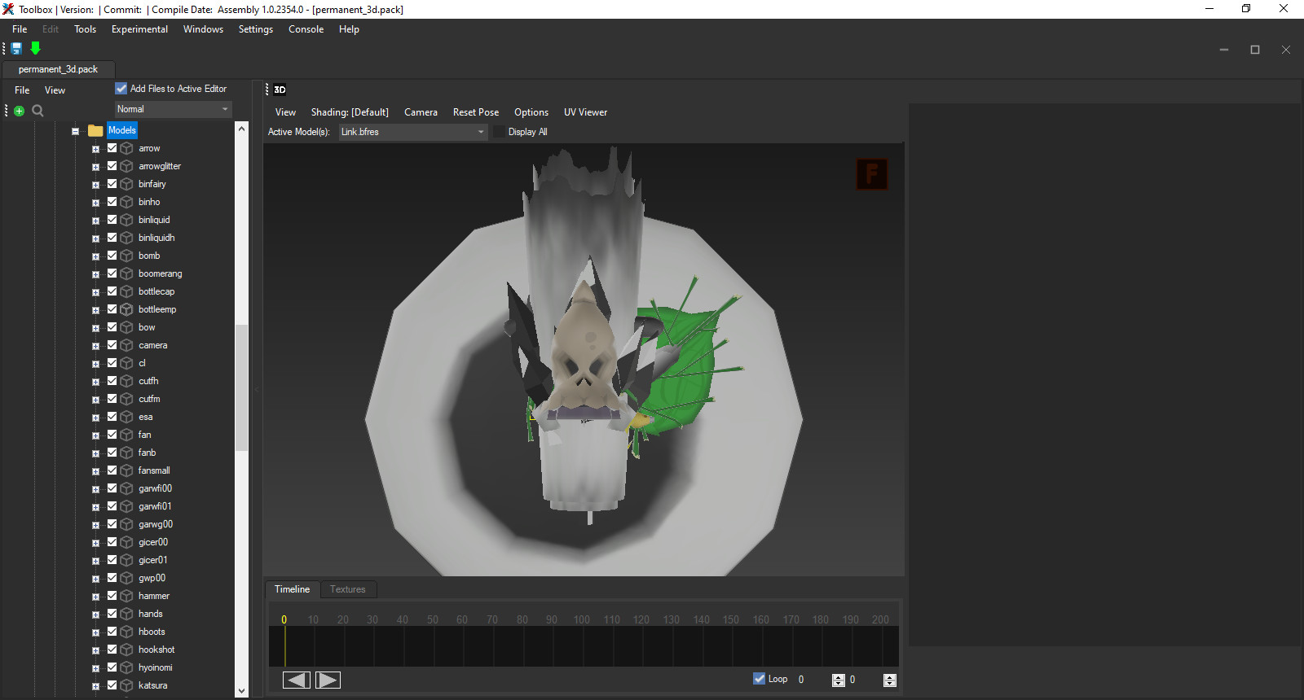Image resolution: width=1304 pixels, height=700 pixels.
Task: Open the UV Viewer
Action: 586,112
